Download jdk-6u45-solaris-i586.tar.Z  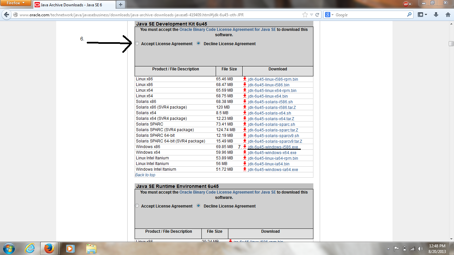(x=272, y=108)
